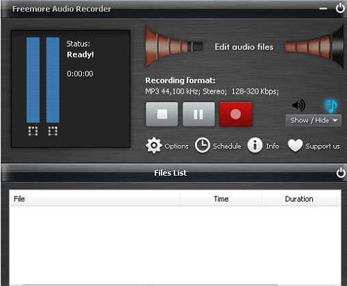Open the Info icon

point(255,146)
